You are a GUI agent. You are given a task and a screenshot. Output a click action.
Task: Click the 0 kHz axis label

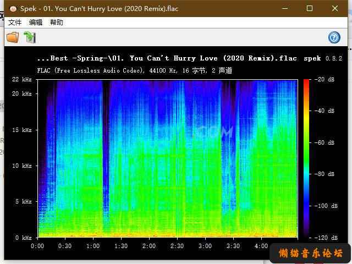tap(23, 238)
